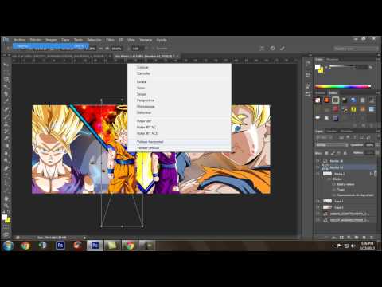This screenshot has height=287, width=382.
Task: Click the foreground color swatch in toolbox
Action: click(x=5, y=217)
